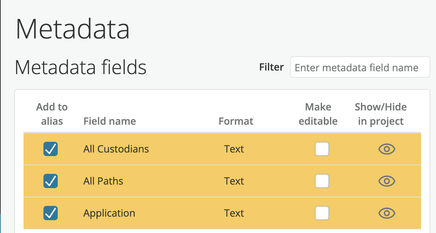Image resolution: width=436 pixels, height=233 pixels.
Task: Select the Application field name
Action: pos(109,213)
